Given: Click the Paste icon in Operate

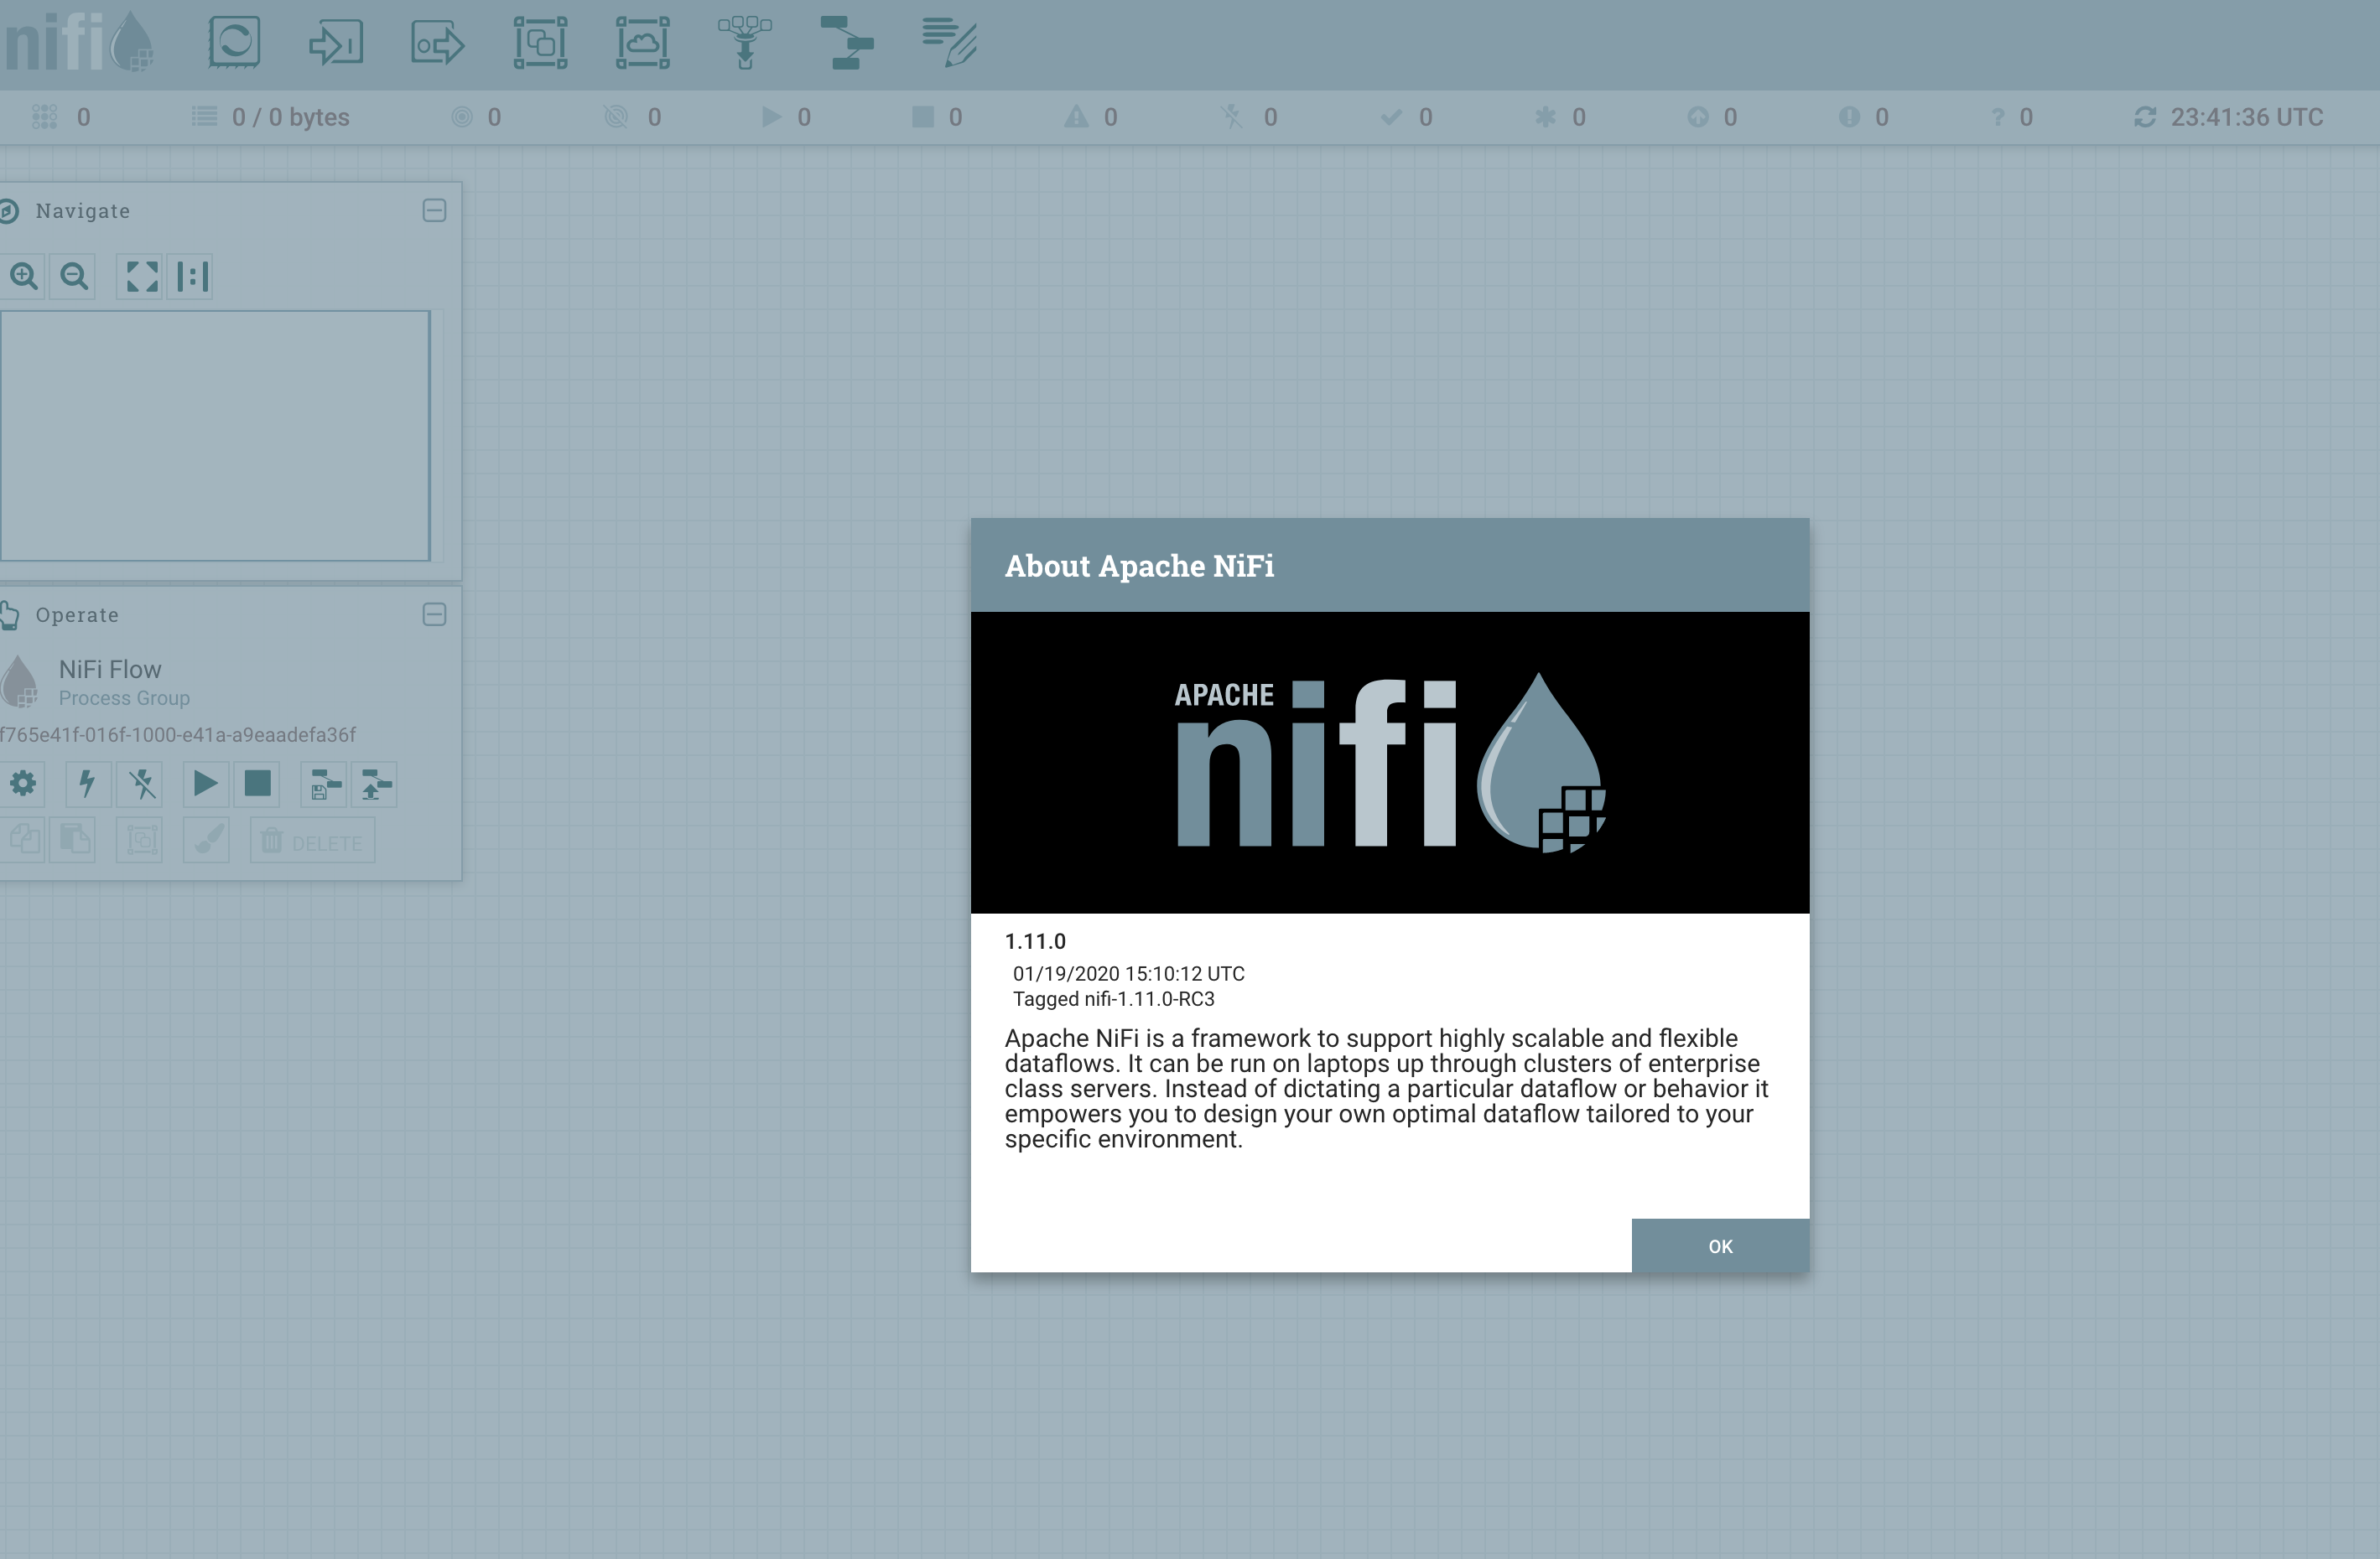Looking at the screenshot, I should (x=73, y=840).
